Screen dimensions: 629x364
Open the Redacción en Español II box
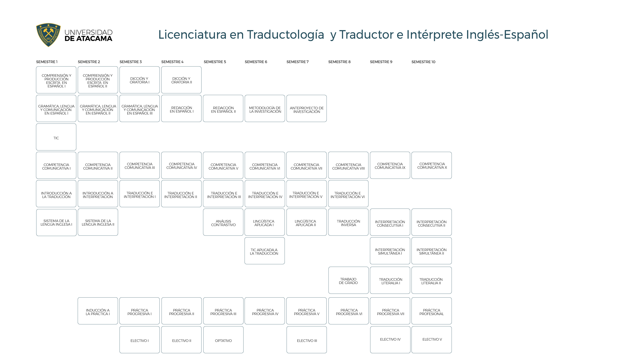[223, 108]
